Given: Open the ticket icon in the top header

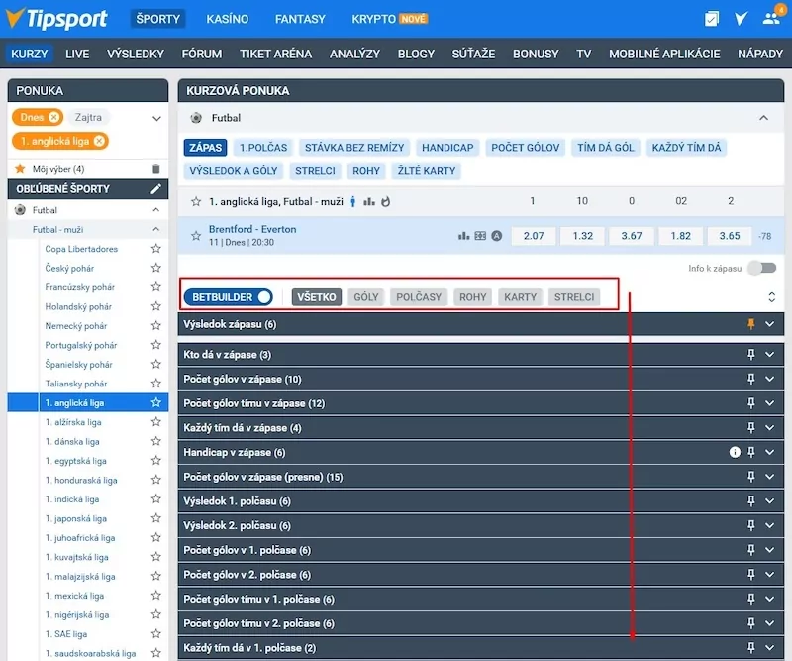Looking at the screenshot, I should click(711, 19).
